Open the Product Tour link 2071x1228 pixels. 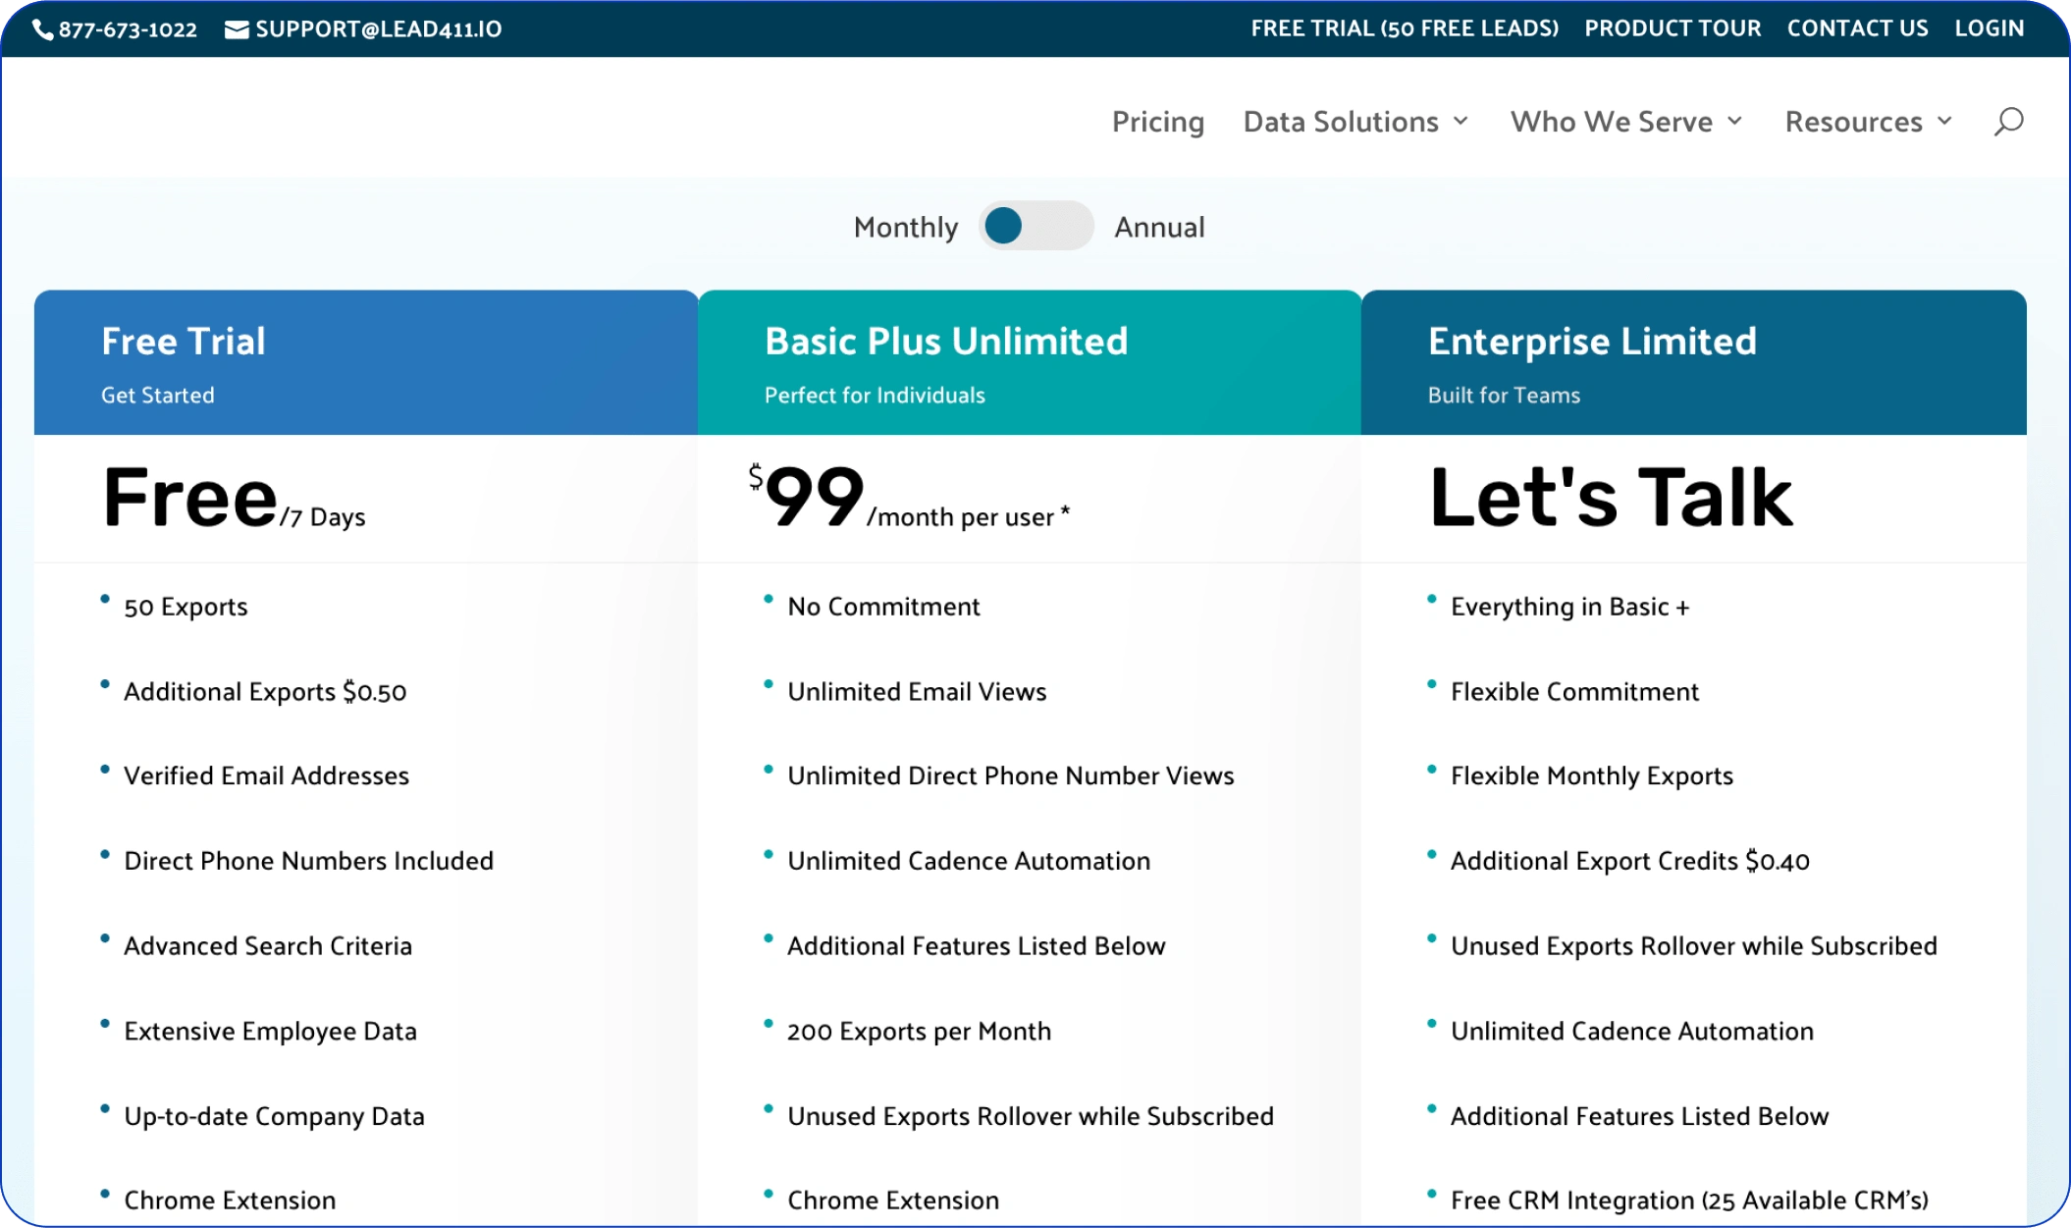pyautogui.click(x=1673, y=28)
